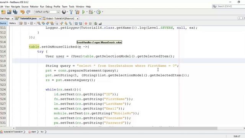Undo the last edit
245x138 pixels.
point(23,12)
